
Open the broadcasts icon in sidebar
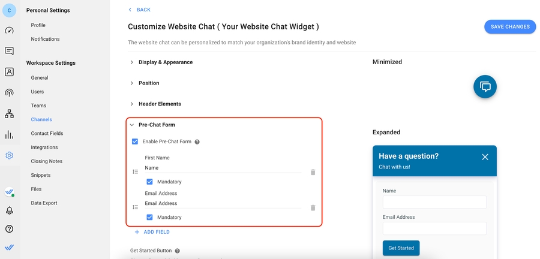tap(9, 93)
